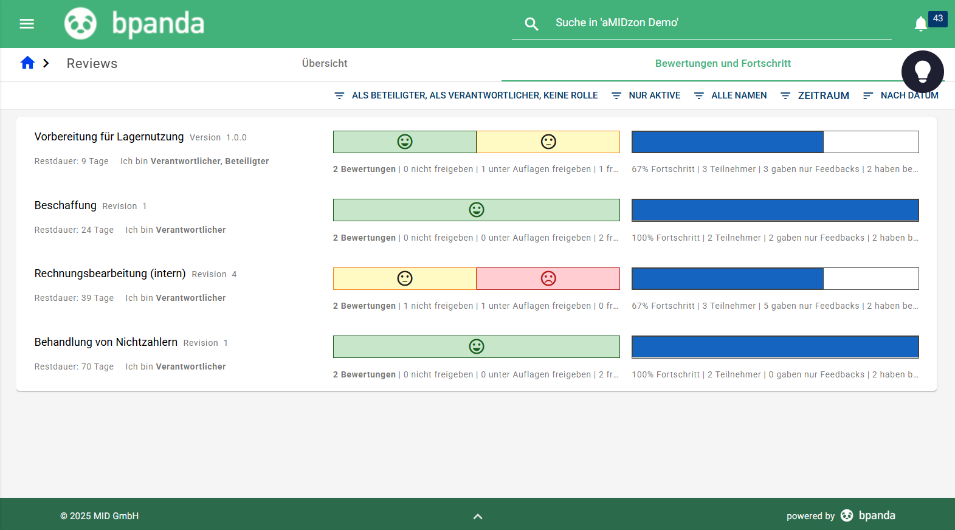Click the red sad face rating
Screen dimensions: 955x530
point(548,278)
